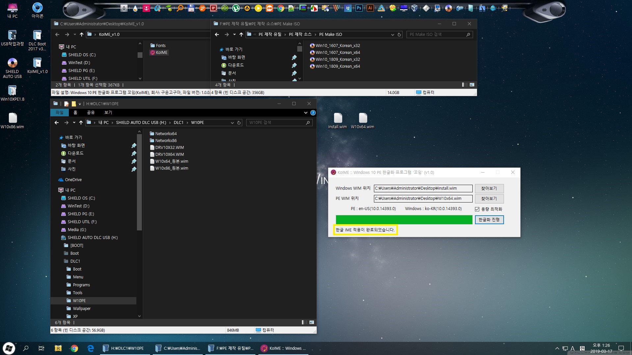The width and height of the screenshot is (632, 355).
Task: Open the water drop dock icon
Action: [135, 8]
